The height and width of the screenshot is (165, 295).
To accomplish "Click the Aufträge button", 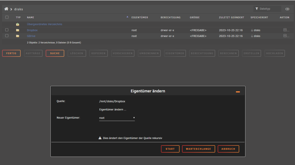I will 33,53.
